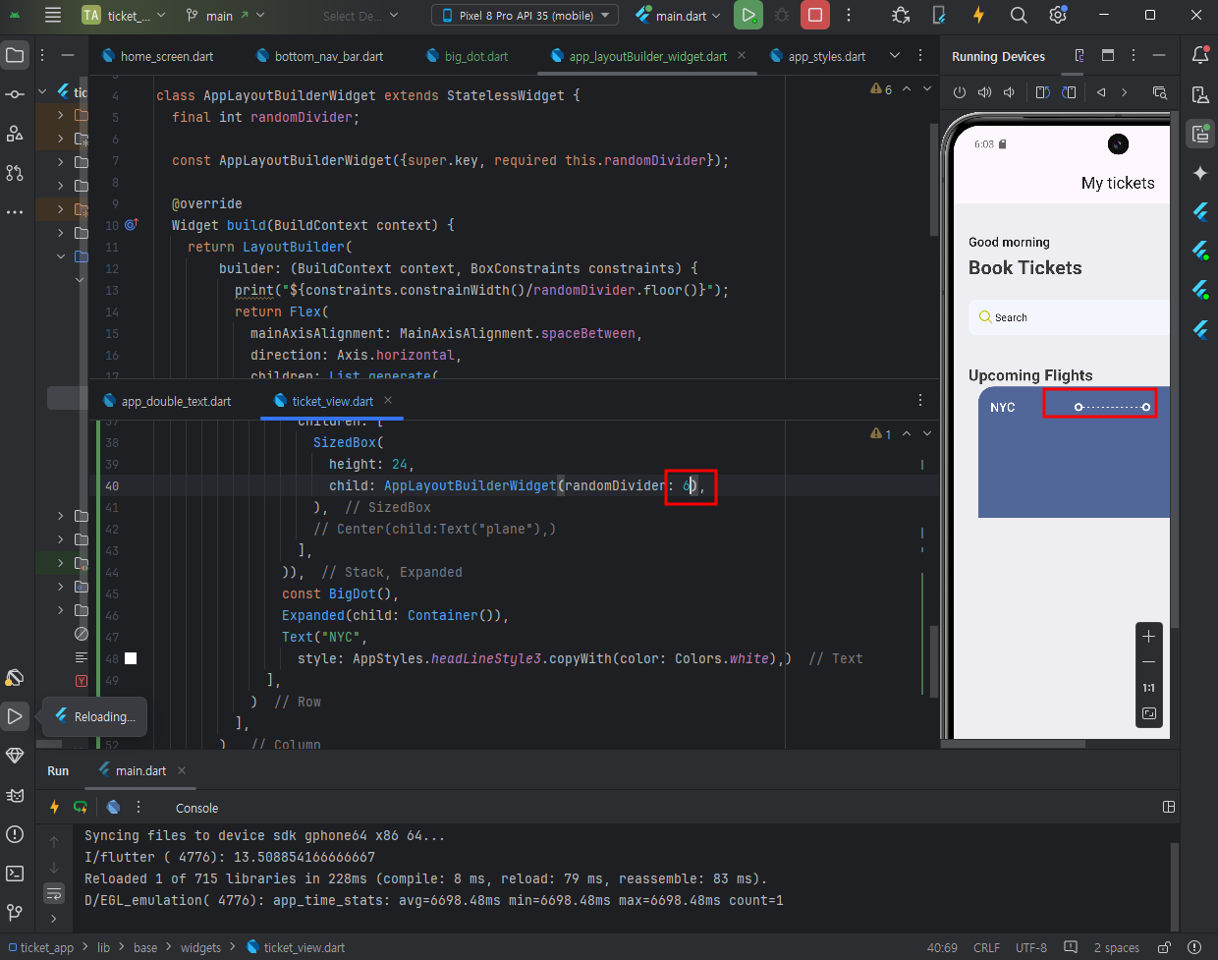Open the Git version control tool window
The width and height of the screenshot is (1218, 960).
[15, 913]
